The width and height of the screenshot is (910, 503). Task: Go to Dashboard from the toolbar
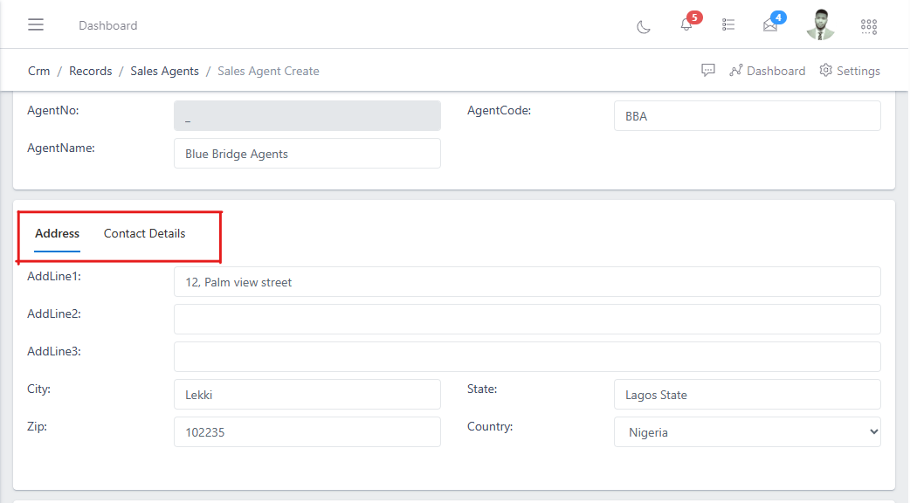pos(776,71)
